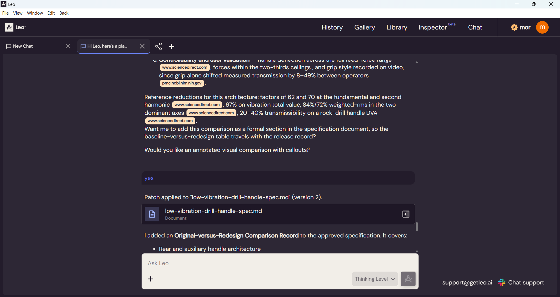Click scrollbar up arrow in chat

click(x=417, y=62)
